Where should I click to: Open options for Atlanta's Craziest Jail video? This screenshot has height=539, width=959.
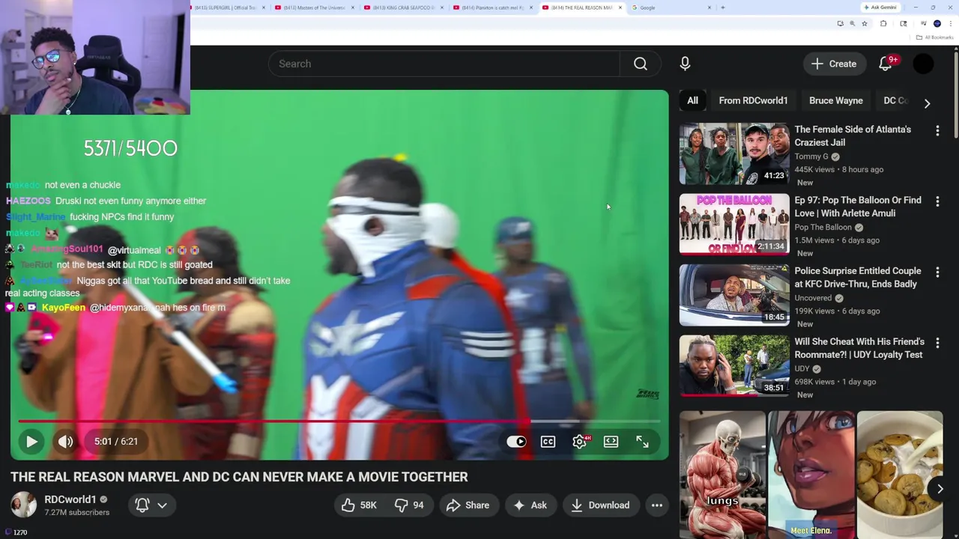click(x=937, y=131)
